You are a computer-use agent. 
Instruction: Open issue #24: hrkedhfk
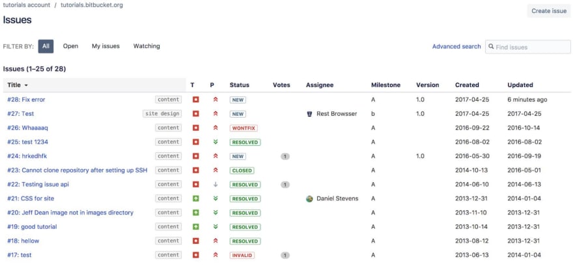pos(27,156)
